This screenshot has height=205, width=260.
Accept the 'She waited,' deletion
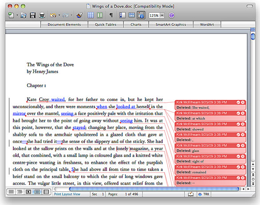pos(238,102)
